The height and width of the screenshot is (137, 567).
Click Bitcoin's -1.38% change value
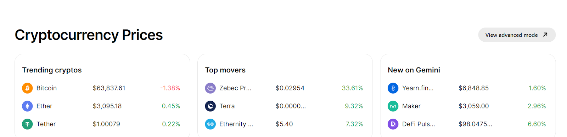pyautogui.click(x=170, y=88)
